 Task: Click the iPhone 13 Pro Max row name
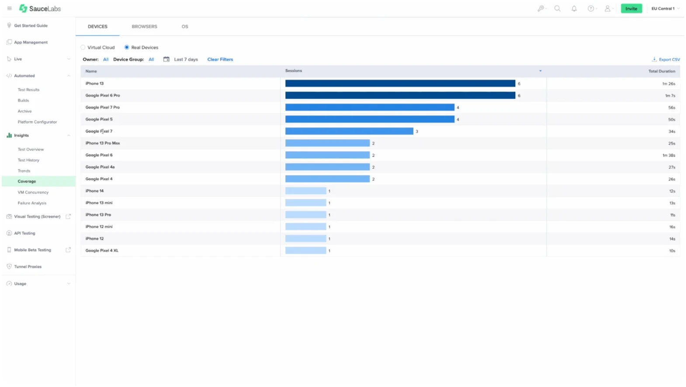tap(103, 143)
